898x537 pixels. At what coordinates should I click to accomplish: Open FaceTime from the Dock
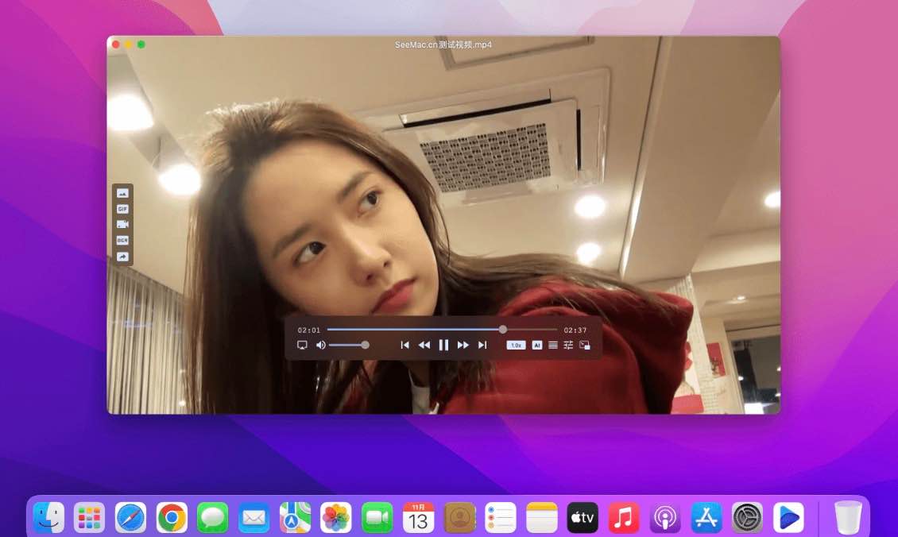(377, 517)
